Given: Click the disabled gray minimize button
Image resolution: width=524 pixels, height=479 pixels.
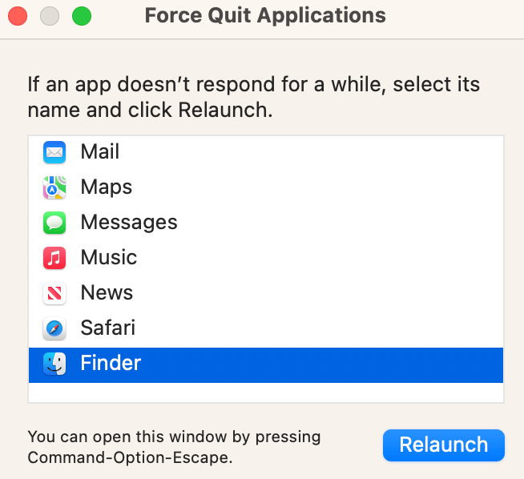Looking at the screenshot, I should pos(50,16).
